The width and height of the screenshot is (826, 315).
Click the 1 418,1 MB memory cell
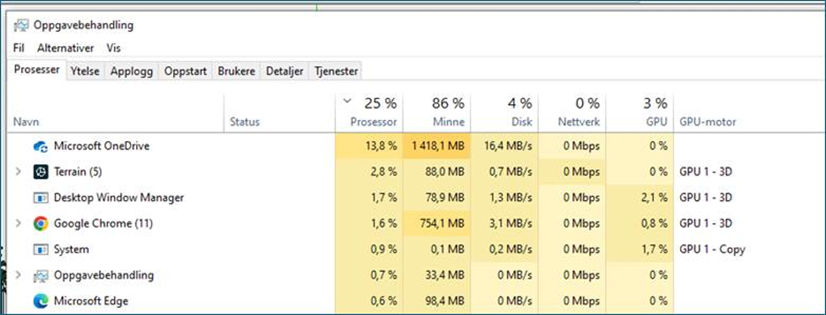point(437,146)
